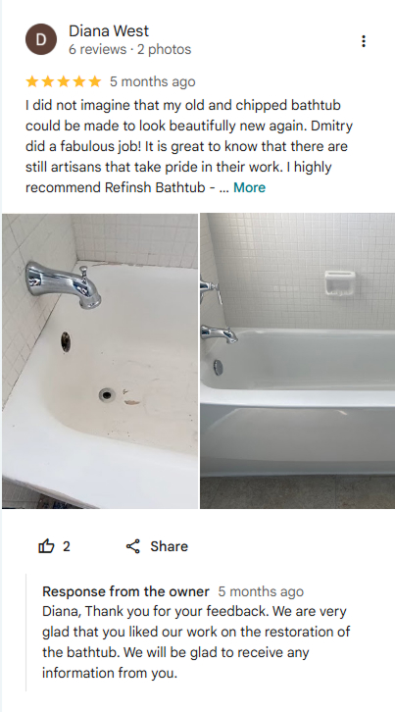Viewport: 395px width, 712px height.
Task: Click the fifth gold rating star
Action: (x=94, y=81)
